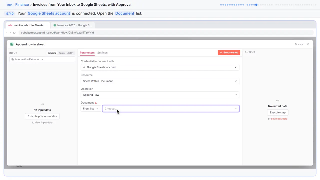This screenshot has height=180, width=320.
Task: Open the Document Choose list field
Action: [171, 108]
